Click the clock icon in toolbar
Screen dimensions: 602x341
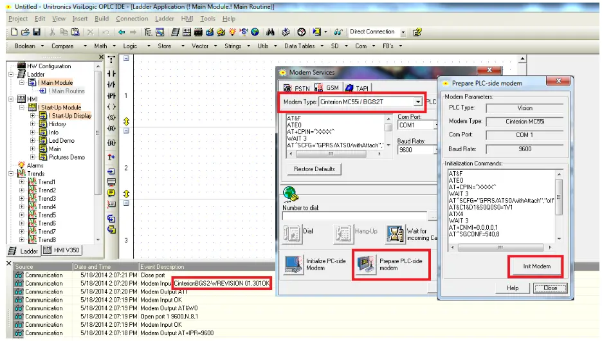[x=302, y=32]
